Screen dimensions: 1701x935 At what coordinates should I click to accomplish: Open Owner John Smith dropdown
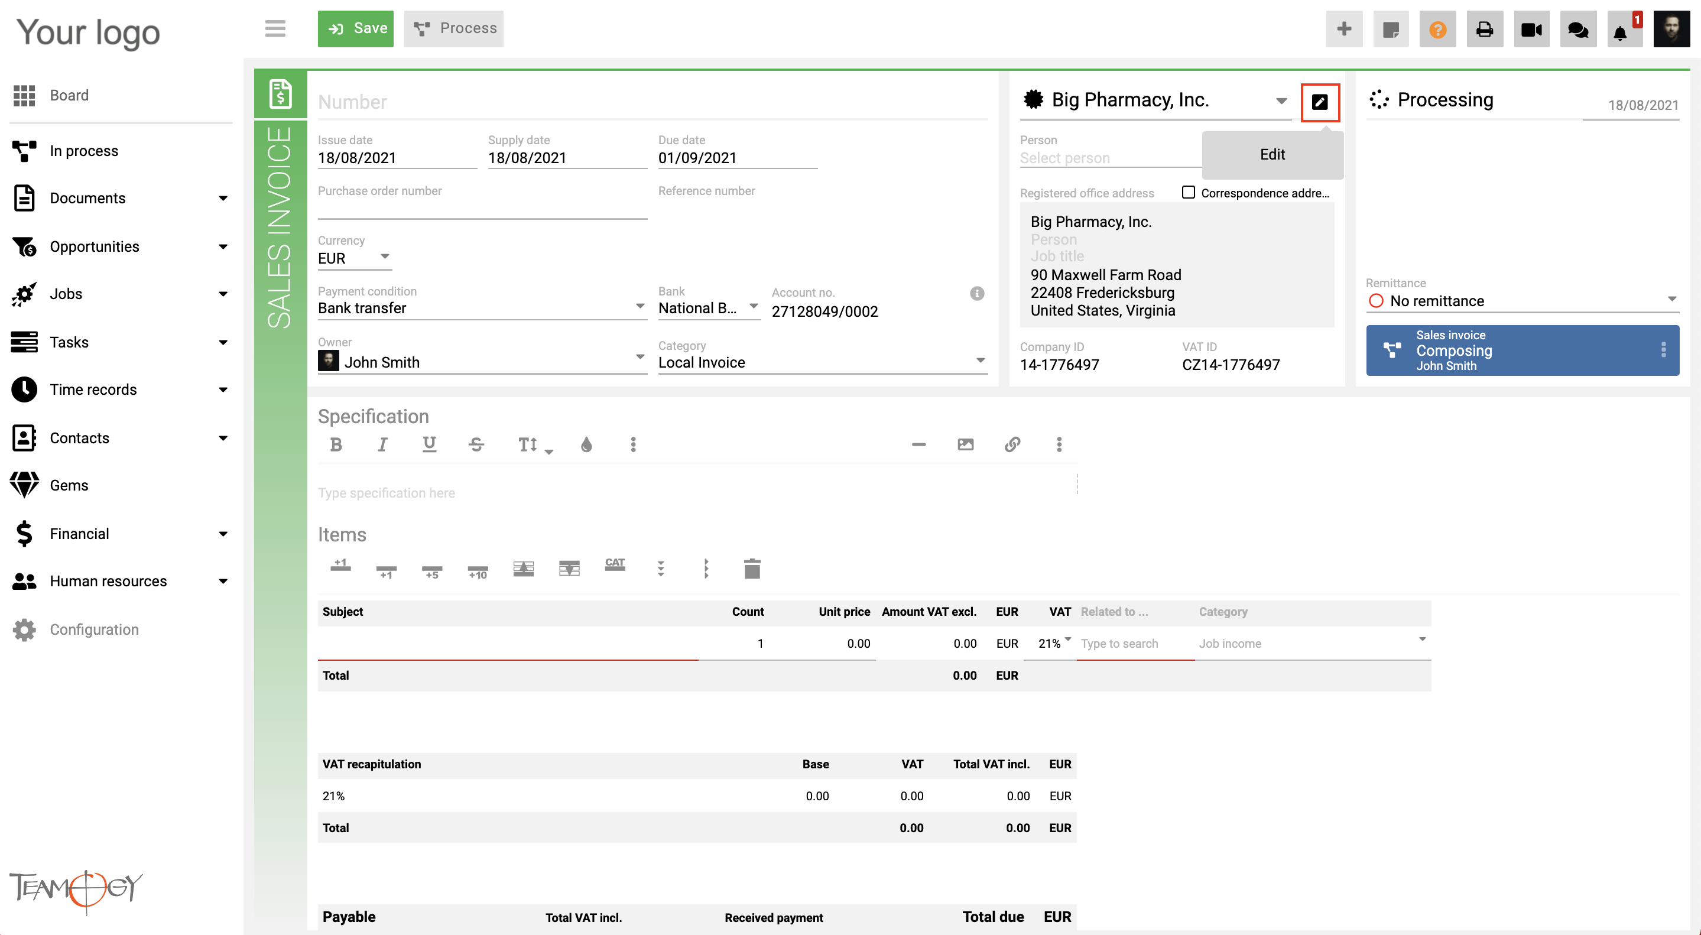482,362
